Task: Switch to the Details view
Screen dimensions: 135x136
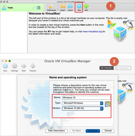Action: 106,68
